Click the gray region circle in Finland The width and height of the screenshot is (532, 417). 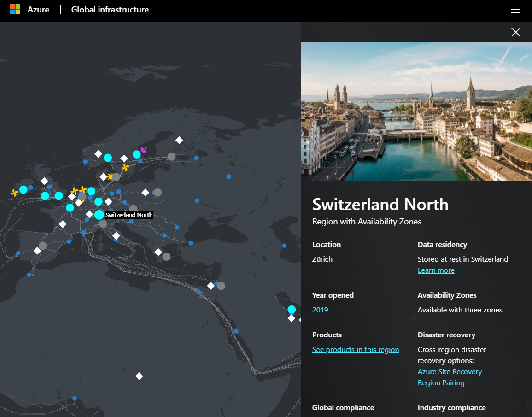pyautogui.click(x=172, y=156)
